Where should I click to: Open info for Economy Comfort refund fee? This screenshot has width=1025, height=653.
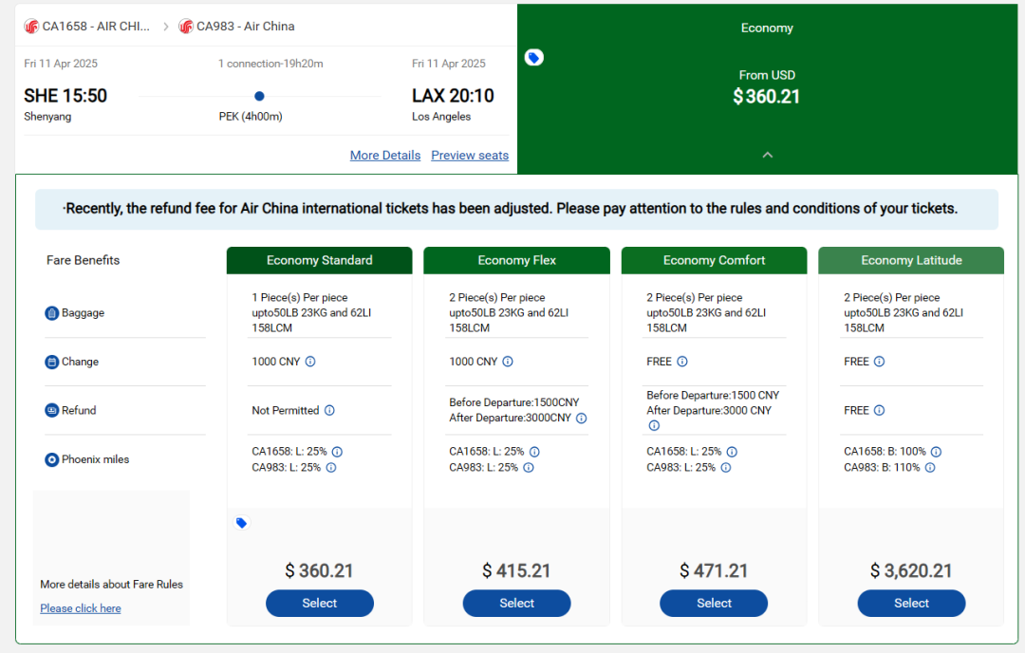(654, 425)
